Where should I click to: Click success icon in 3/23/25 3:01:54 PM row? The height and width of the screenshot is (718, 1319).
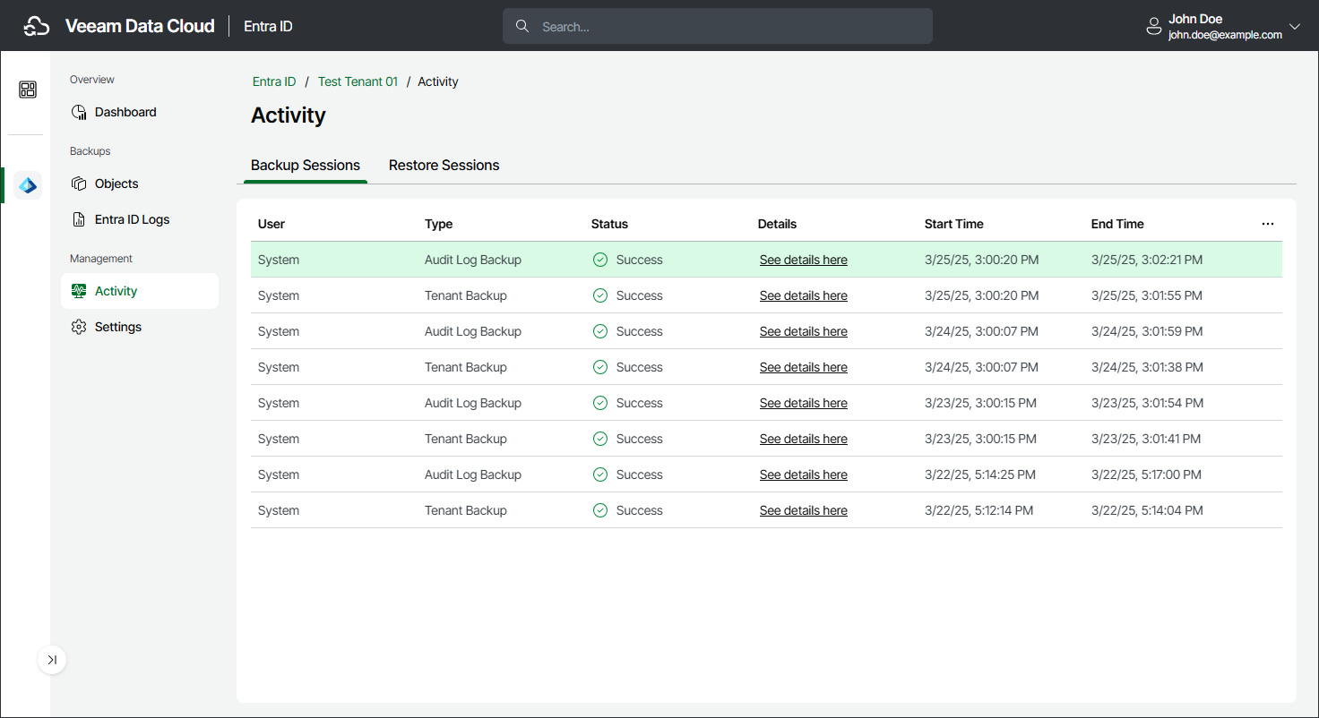click(600, 403)
